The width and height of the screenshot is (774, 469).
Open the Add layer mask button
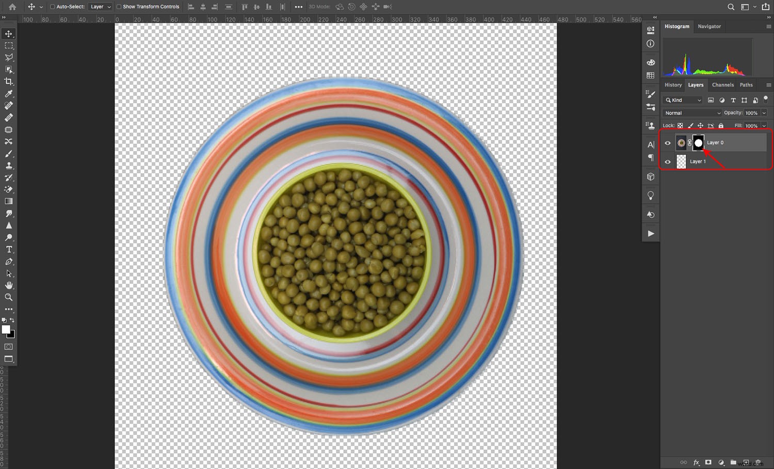pyautogui.click(x=708, y=462)
